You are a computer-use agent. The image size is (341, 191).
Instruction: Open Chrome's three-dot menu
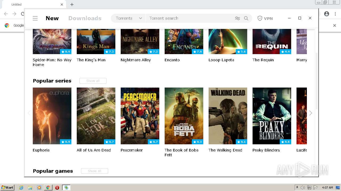[x=335, y=14]
